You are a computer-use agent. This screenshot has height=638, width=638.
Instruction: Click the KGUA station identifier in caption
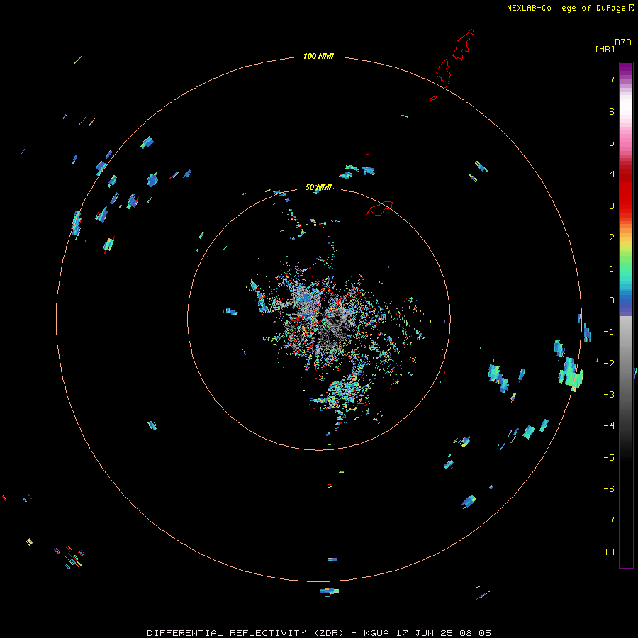(x=376, y=633)
